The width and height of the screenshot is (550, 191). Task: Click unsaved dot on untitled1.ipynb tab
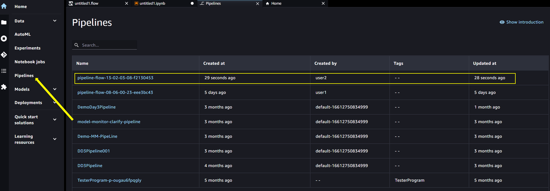click(192, 3)
